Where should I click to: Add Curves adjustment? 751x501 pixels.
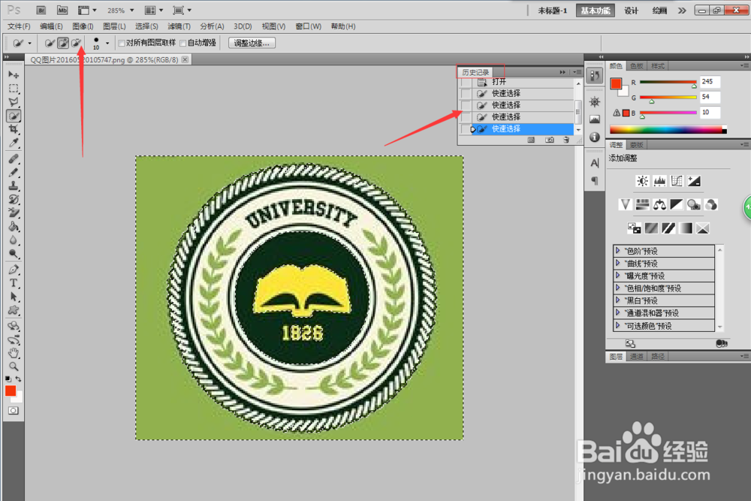(677, 181)
